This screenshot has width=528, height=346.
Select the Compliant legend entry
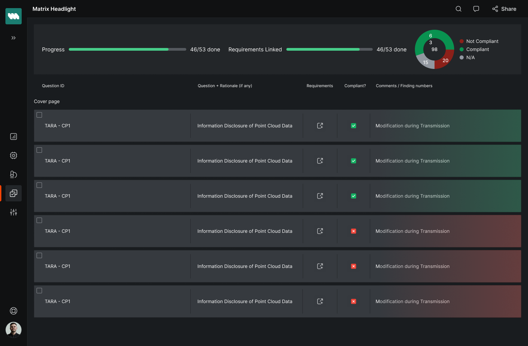(x=474, y=49)
